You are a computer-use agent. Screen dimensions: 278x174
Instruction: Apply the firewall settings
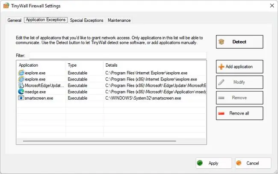(x=214, y=163)
